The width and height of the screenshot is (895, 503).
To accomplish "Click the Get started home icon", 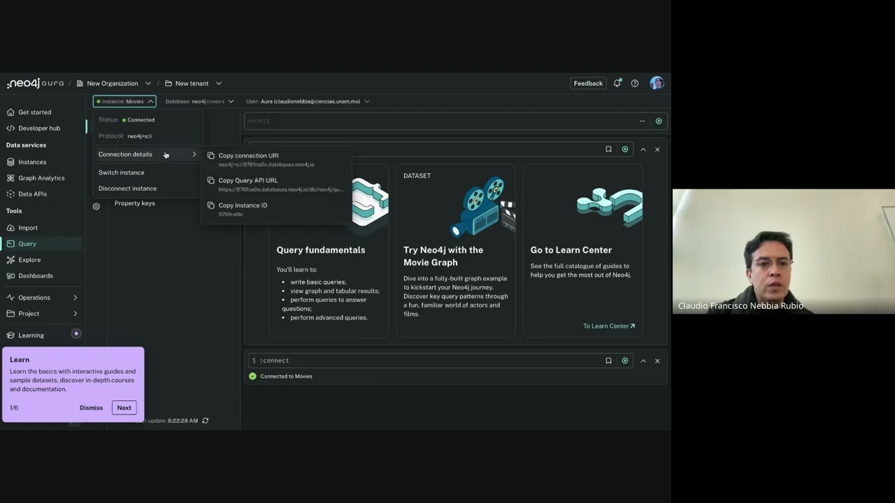I will (10, 112).
